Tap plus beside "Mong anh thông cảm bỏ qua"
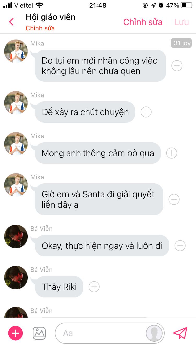The image size is (196, 349). point(172,153)
